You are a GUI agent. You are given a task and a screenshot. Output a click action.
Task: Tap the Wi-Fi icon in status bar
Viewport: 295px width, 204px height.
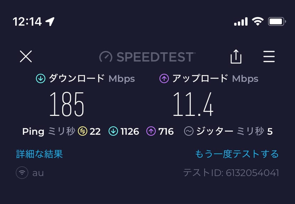point(257,22)
